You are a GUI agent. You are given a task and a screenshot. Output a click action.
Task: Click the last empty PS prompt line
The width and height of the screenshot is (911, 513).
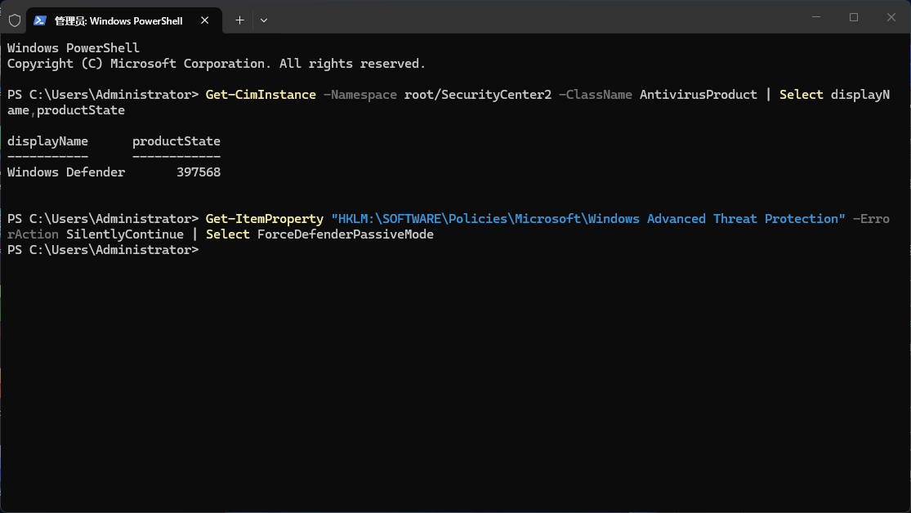[103, 250]
